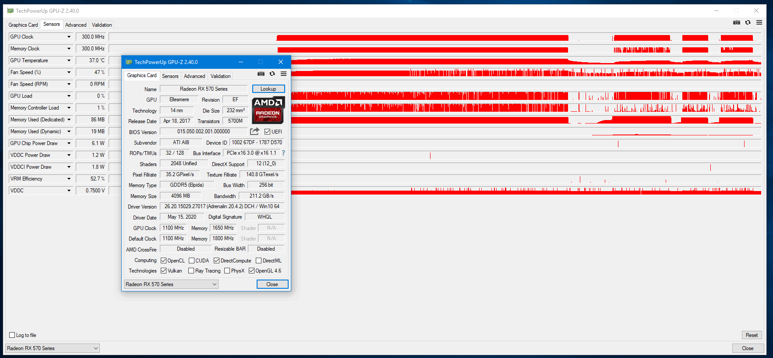
Task: Switch to Sensors tab in front dialog
Action: click(x=170, y=76)
